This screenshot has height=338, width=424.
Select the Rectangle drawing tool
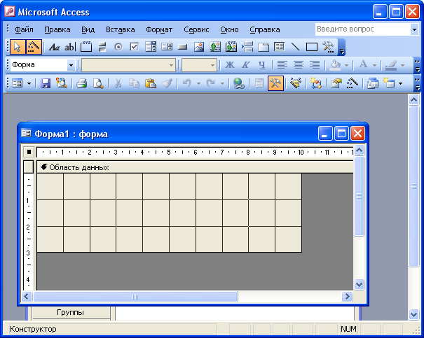point(311,47)
